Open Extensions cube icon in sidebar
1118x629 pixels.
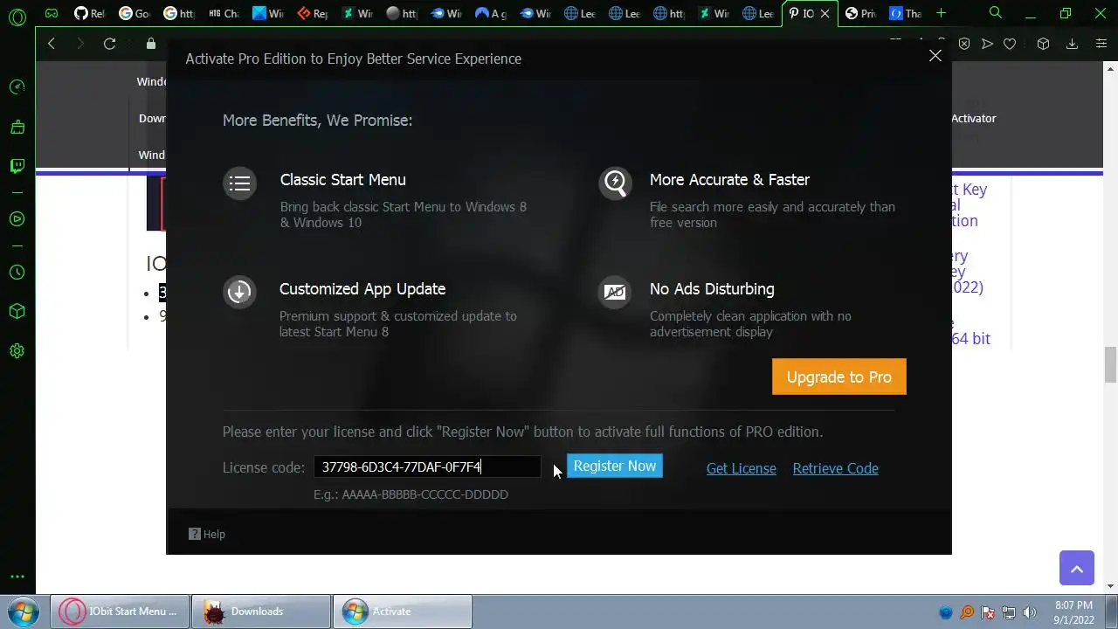point(17,311)
